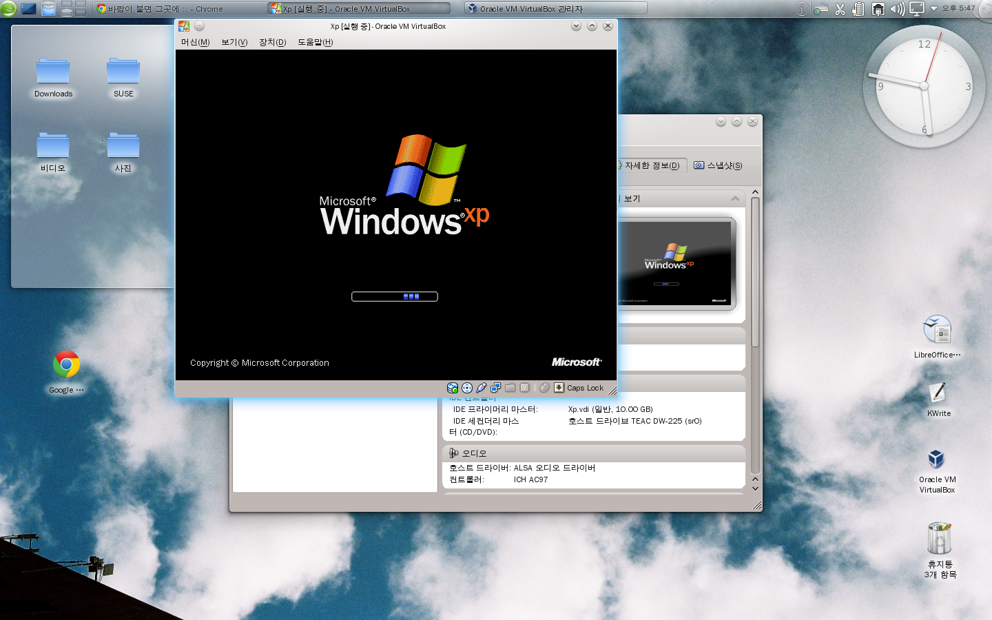Viewport: 992px width, 620px height.
Task: Click the IDE 프라이머리 마스터 label
Action: (x=495, y=409)
